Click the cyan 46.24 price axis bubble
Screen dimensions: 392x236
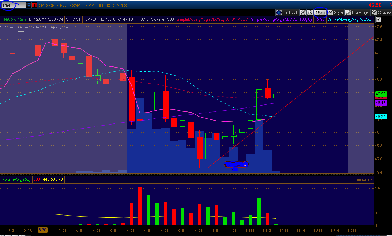click(381, 117)
